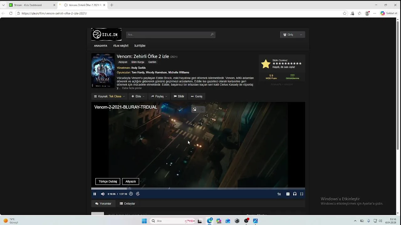The height and width of the screenshot is (225, 401).
Task: Select Altyazılı subtitle option
Action: 131,182
